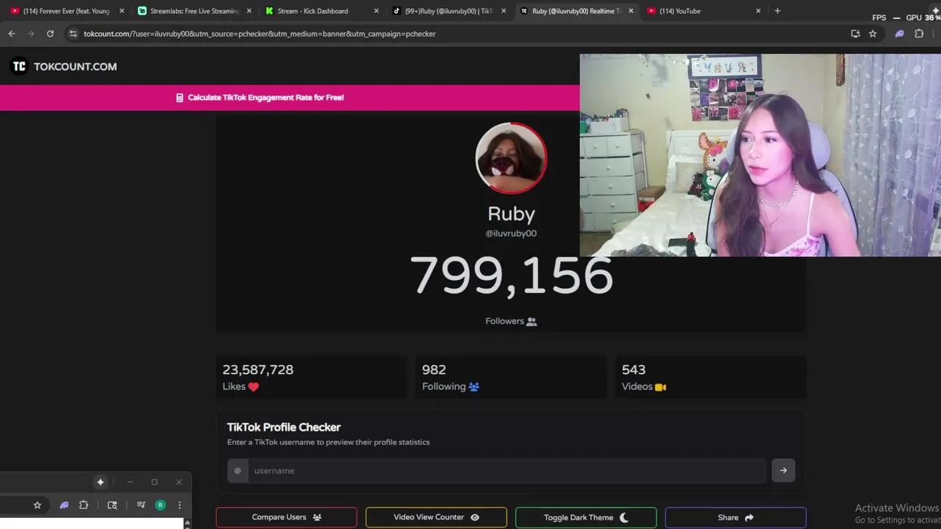
Task: Close the Ruby TikTok tab
Action: tap(504, 11)
